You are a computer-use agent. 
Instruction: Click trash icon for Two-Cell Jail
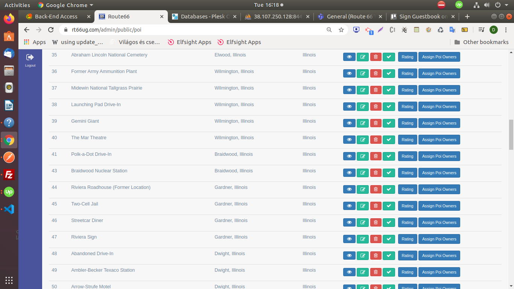coord(376,206)
